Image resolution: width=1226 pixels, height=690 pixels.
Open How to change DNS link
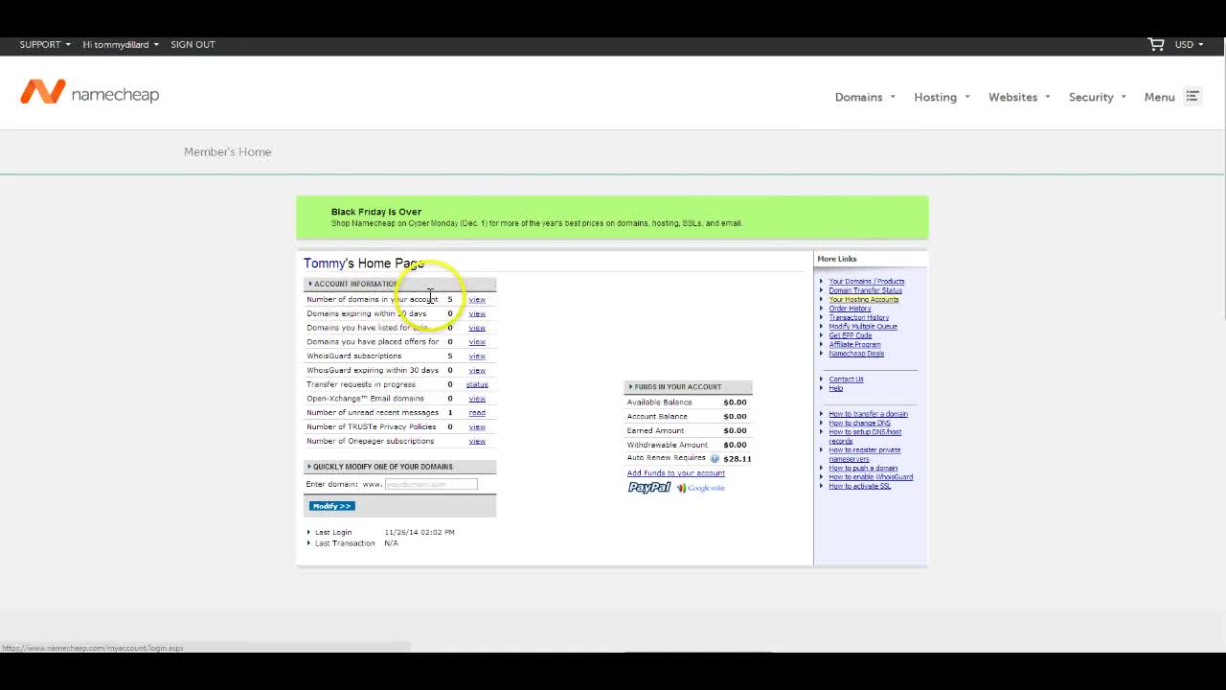[x=859, y=423]
